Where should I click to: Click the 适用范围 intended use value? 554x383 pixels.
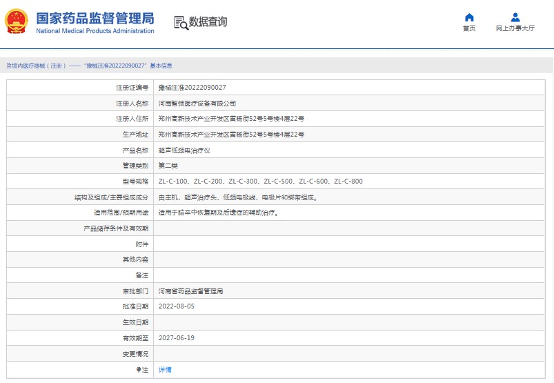click(219, 213)
